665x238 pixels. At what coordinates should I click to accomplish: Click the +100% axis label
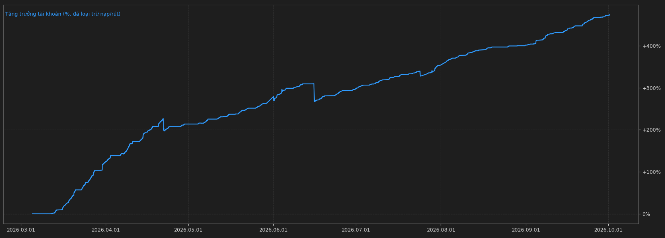(651, 172)
